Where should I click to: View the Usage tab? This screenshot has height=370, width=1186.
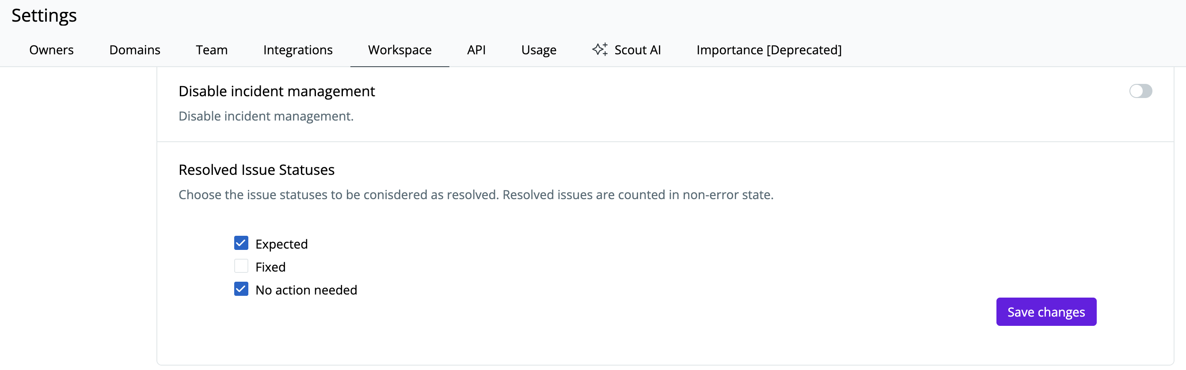click(539, 50)
